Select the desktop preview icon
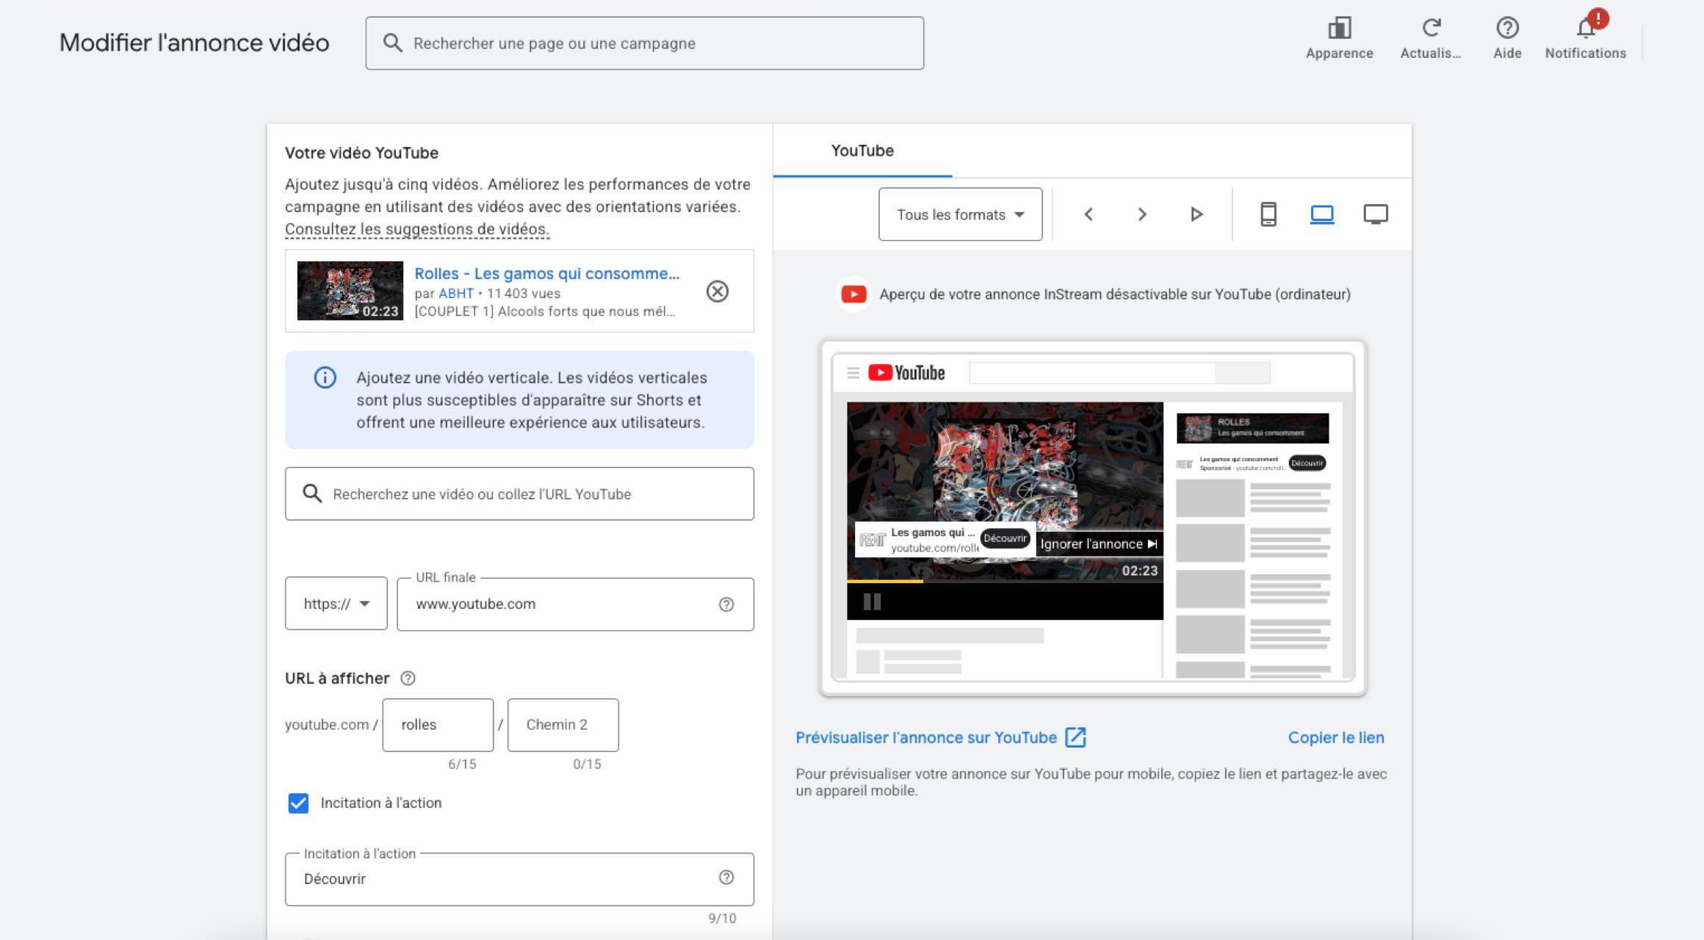Image resolution: width=1704 pixels, height=940 pixels. click(x=1321, y=214)
